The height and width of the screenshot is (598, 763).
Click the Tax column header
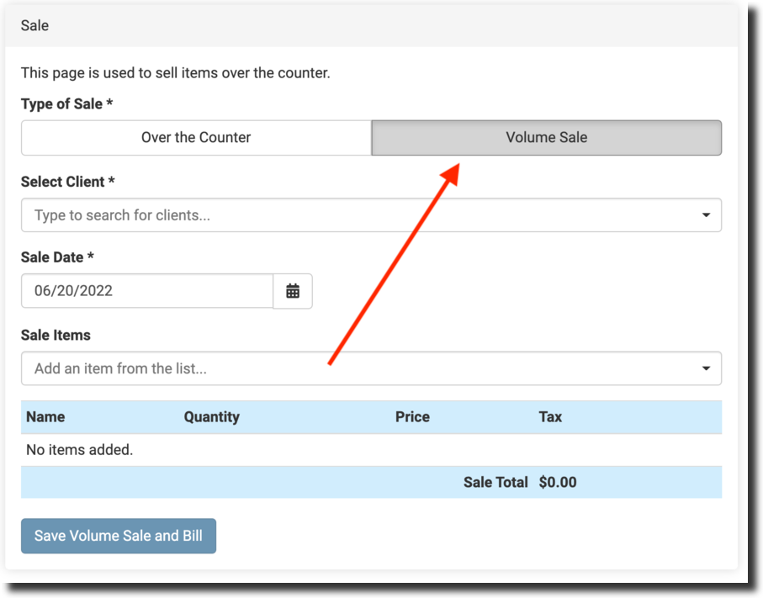point(550,417)
